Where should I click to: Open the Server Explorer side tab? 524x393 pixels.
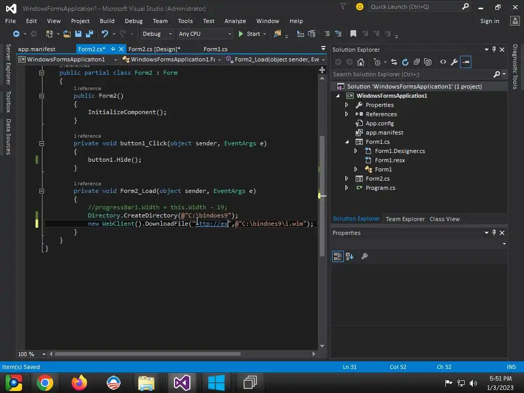pos(8,64)
